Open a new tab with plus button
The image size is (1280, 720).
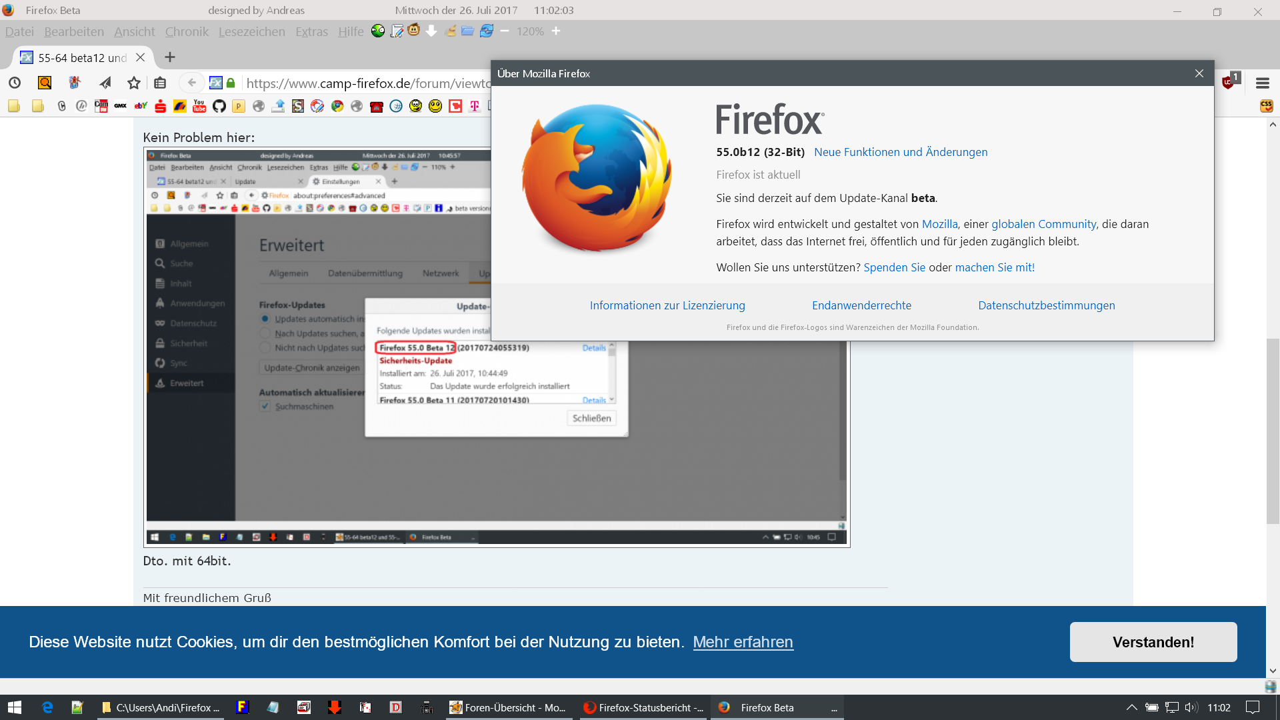tap(170, 57)
